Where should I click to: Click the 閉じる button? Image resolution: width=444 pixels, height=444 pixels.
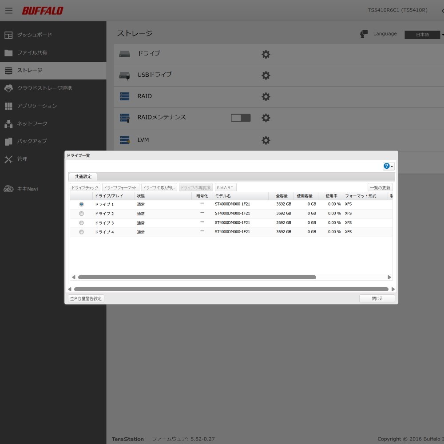pyautogui.click(x=377, y=298)
